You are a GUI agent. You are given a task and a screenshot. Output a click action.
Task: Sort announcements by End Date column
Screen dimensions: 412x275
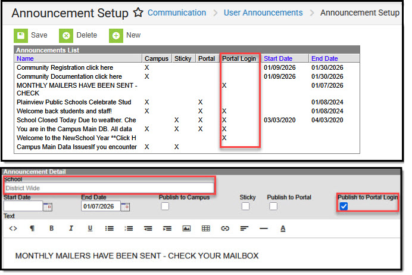(324, 58)
